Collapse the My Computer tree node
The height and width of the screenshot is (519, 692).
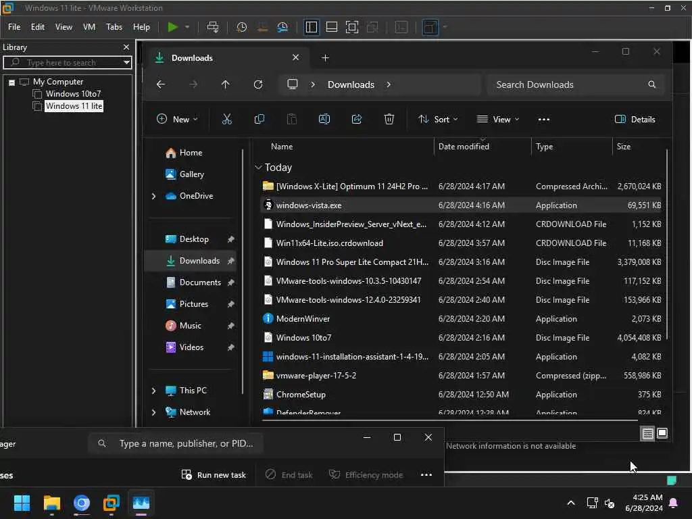coord(12,82)
